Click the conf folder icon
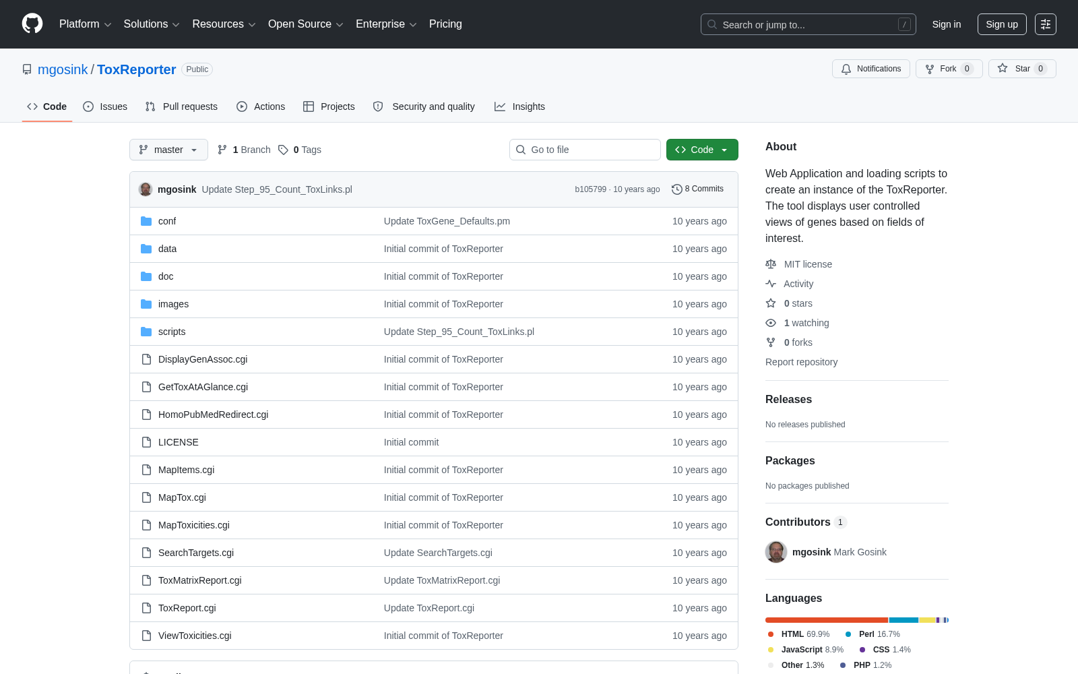Screen dimensions: 1078x674 [146, 221]
